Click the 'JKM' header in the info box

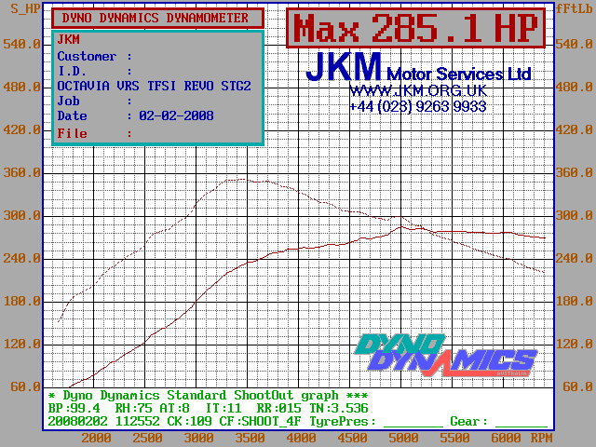(x=68, y=39)
